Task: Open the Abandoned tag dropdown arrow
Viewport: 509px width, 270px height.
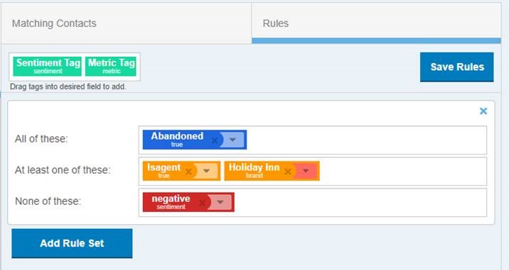Action: [x=232, y=140]
